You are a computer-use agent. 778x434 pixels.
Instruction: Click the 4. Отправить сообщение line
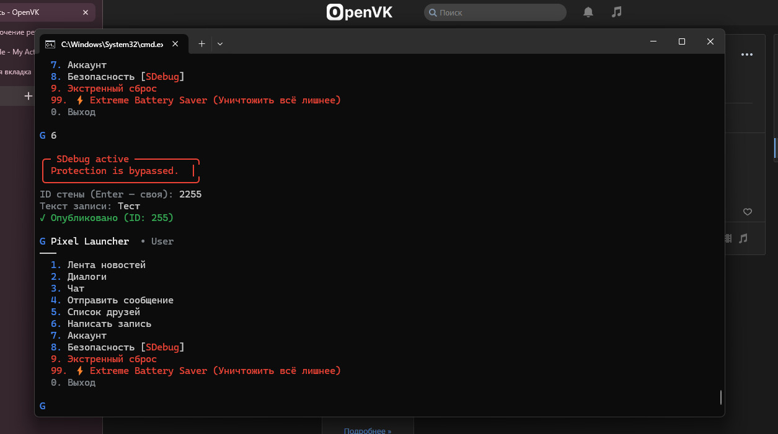click(112, 300)
